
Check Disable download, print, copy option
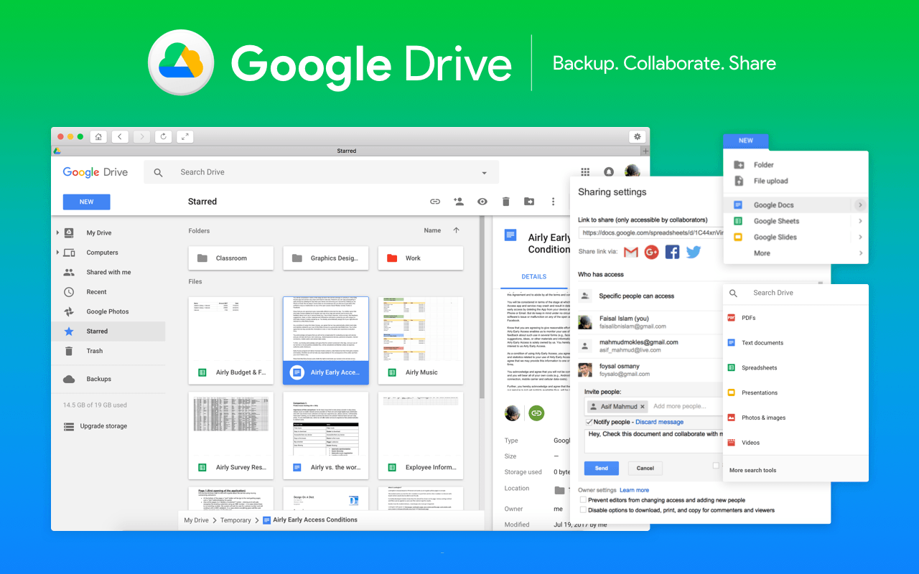click(584, 510)
